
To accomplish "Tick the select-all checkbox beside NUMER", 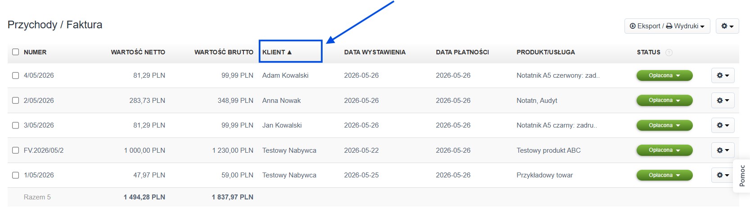I will [15, 52].
